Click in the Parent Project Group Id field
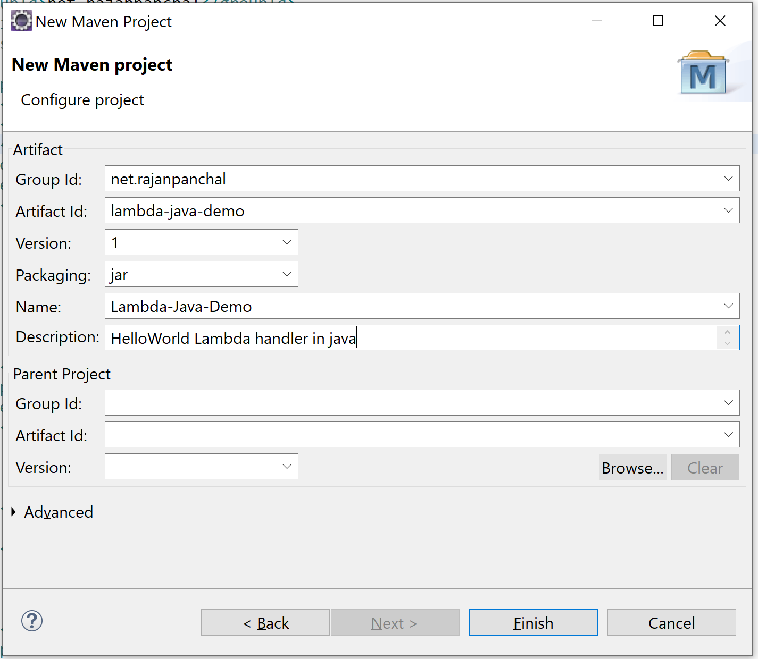 point(410,403)
